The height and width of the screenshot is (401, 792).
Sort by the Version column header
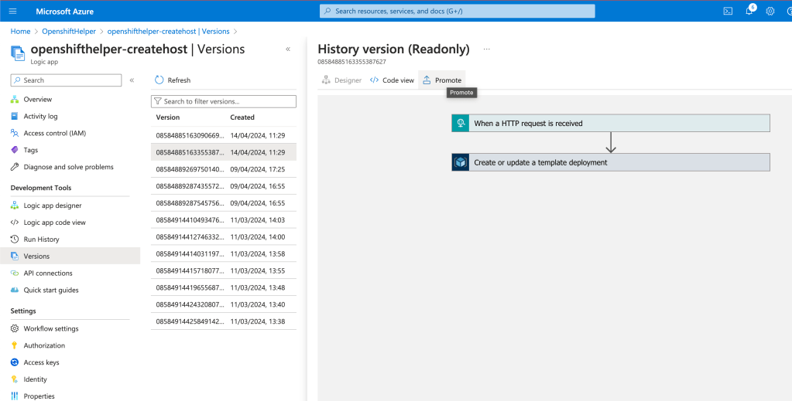click(x=168, y=117)
